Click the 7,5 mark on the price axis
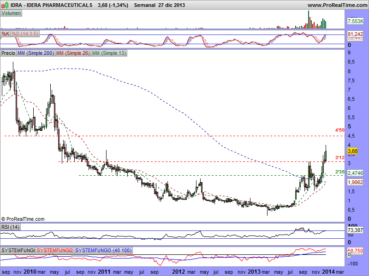369x276 pixels. (351, 81)
